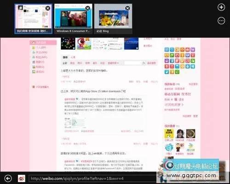Click the home icon in Weibo sidebar

(x=34, y=42)
